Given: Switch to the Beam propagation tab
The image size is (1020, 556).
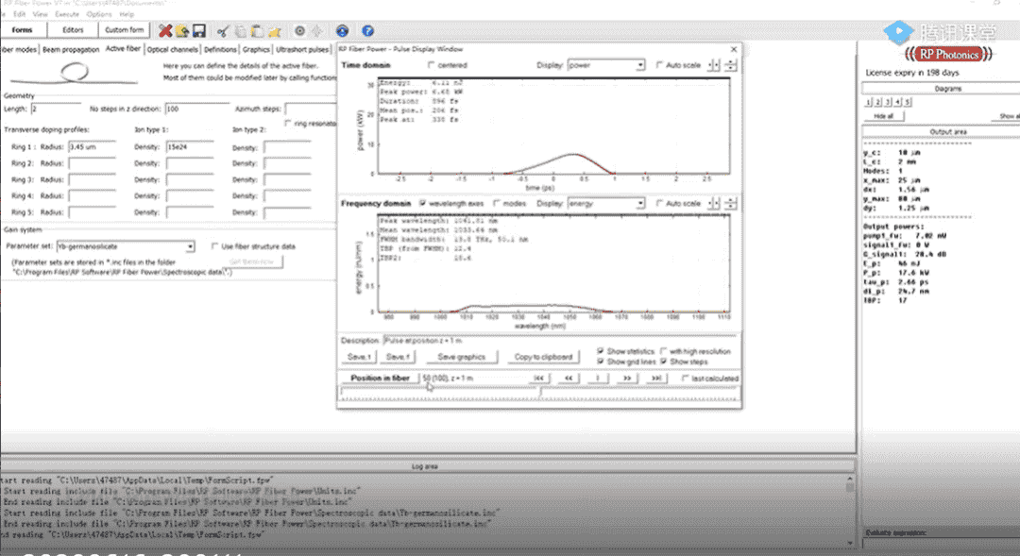Looking at the screenshot, I should coord(71,49).
